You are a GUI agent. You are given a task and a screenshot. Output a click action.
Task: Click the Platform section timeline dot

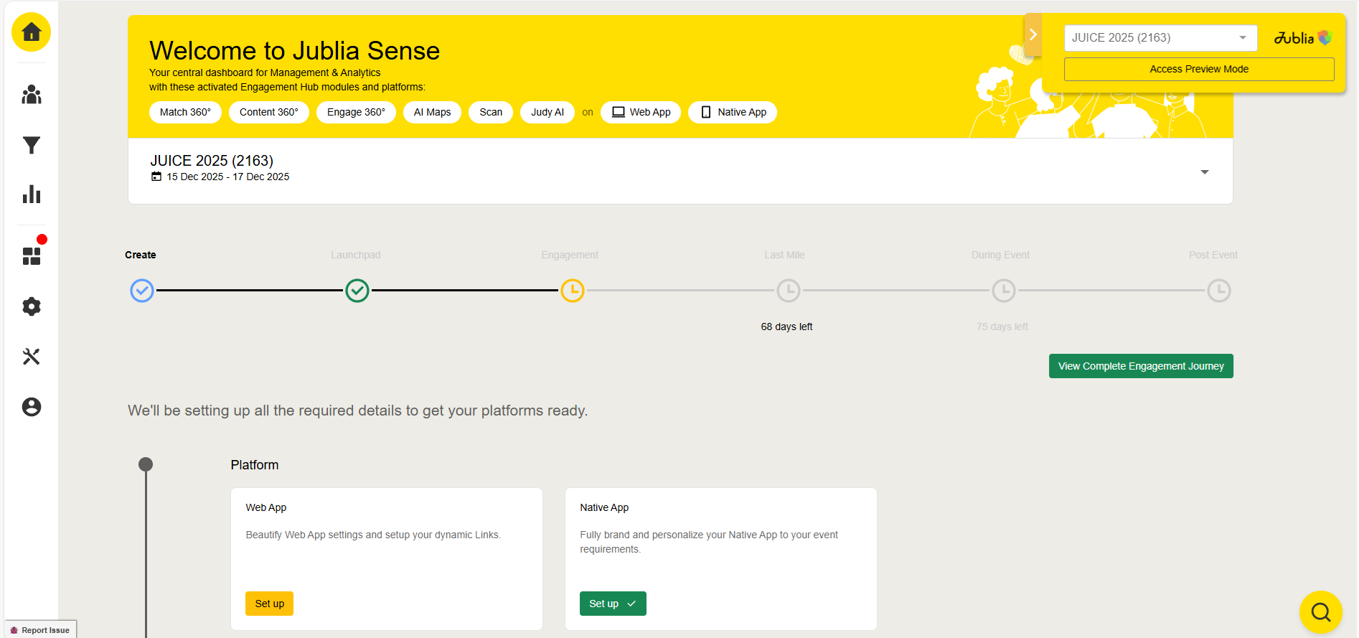coord(146,464)
